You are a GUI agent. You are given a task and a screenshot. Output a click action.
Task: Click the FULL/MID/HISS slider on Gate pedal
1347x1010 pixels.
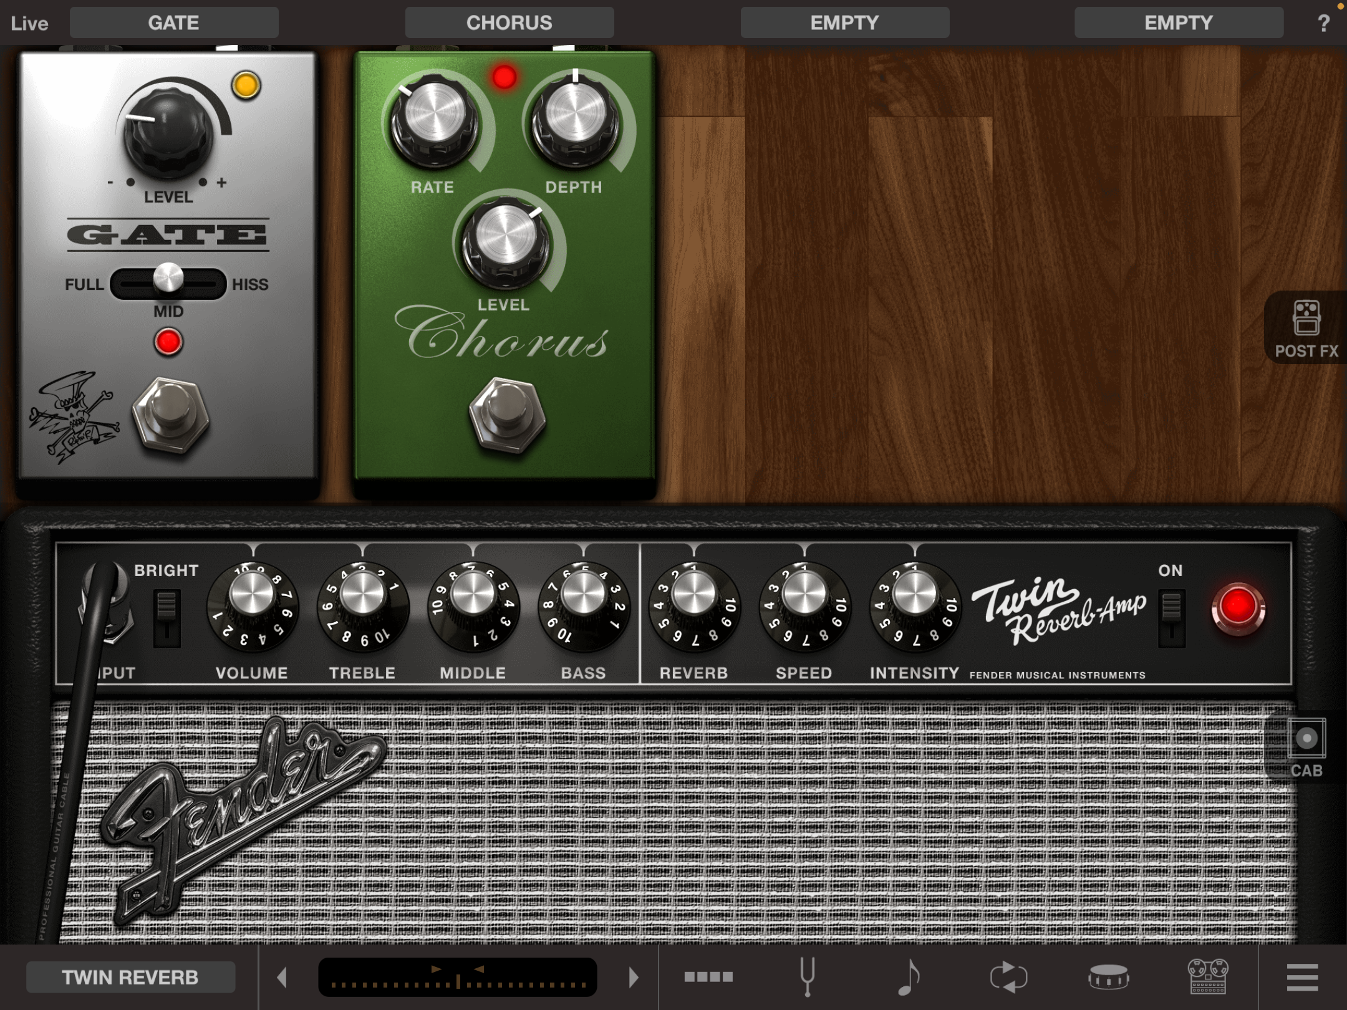point(168,284)
